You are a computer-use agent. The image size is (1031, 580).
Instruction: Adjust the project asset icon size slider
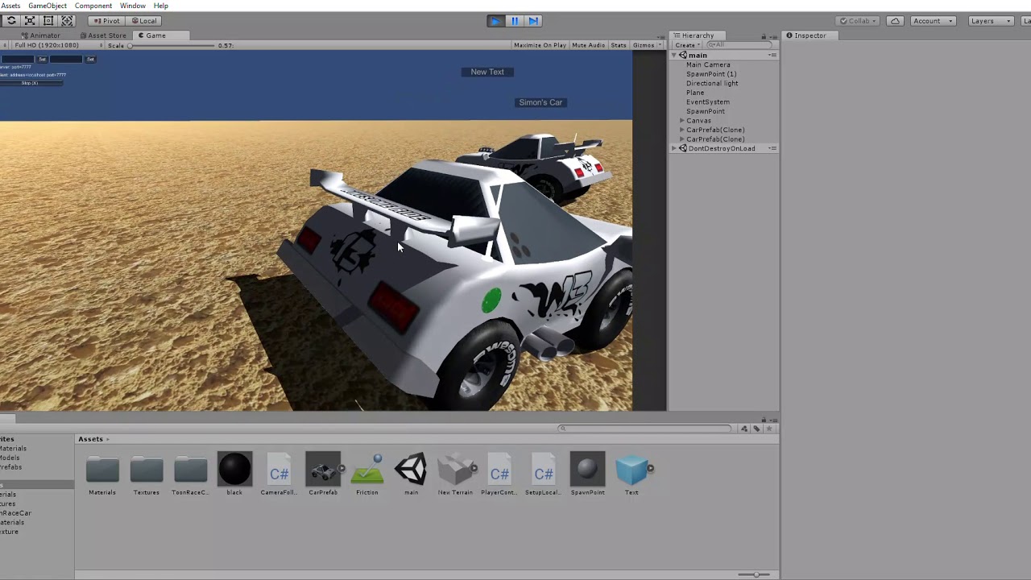[755, 574]
